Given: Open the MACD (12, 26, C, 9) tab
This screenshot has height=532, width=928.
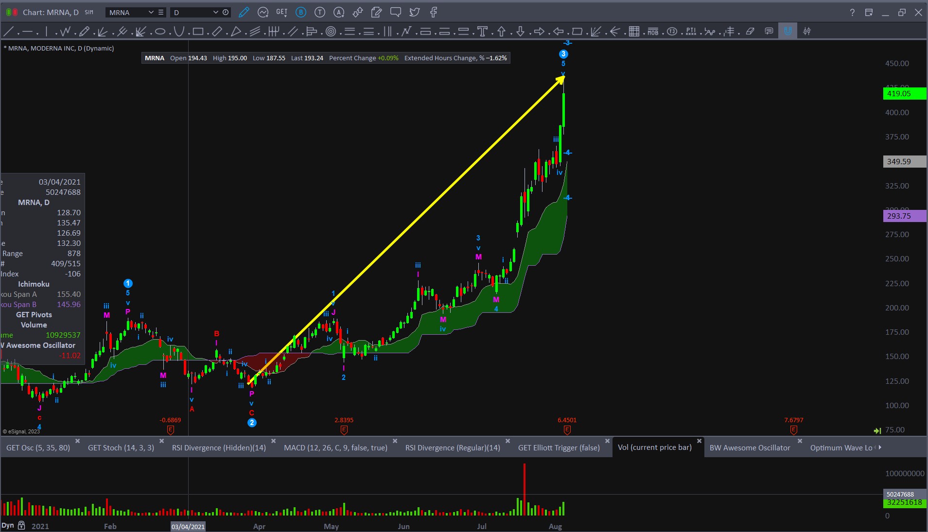Looking at the screenshot, I should [335, 447].
